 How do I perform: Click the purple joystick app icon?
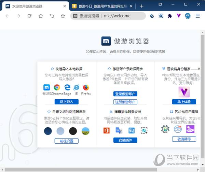tap(190, 129)
